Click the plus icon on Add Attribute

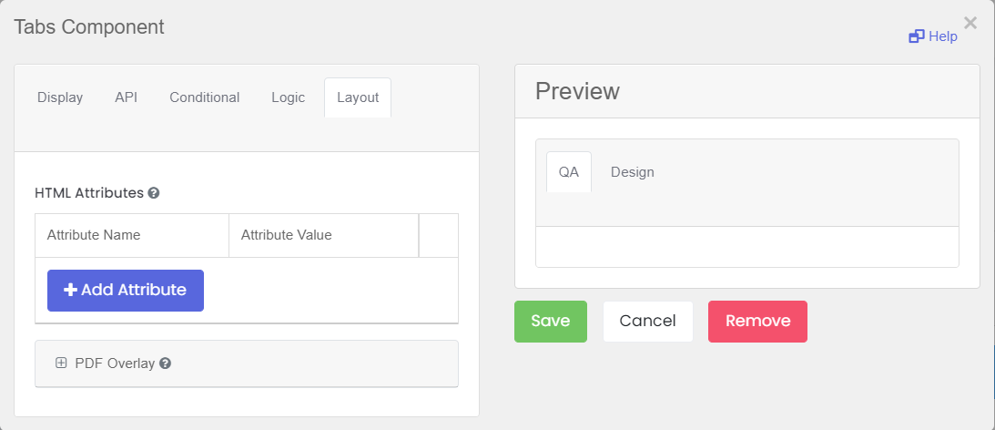pyautogui.click(x=70, y=290)
